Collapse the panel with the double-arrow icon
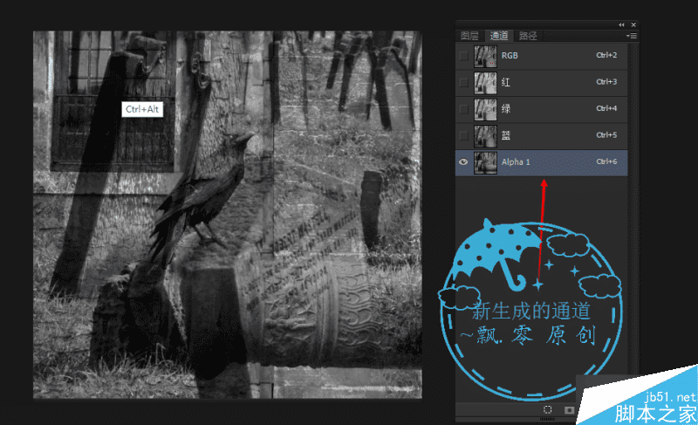The width and height of the screenshot is (698, 425). [x=621, y=25]
